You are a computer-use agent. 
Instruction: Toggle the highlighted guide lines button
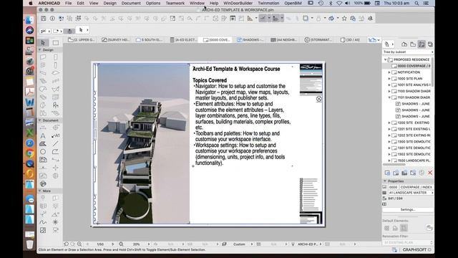tap(263, 19)
